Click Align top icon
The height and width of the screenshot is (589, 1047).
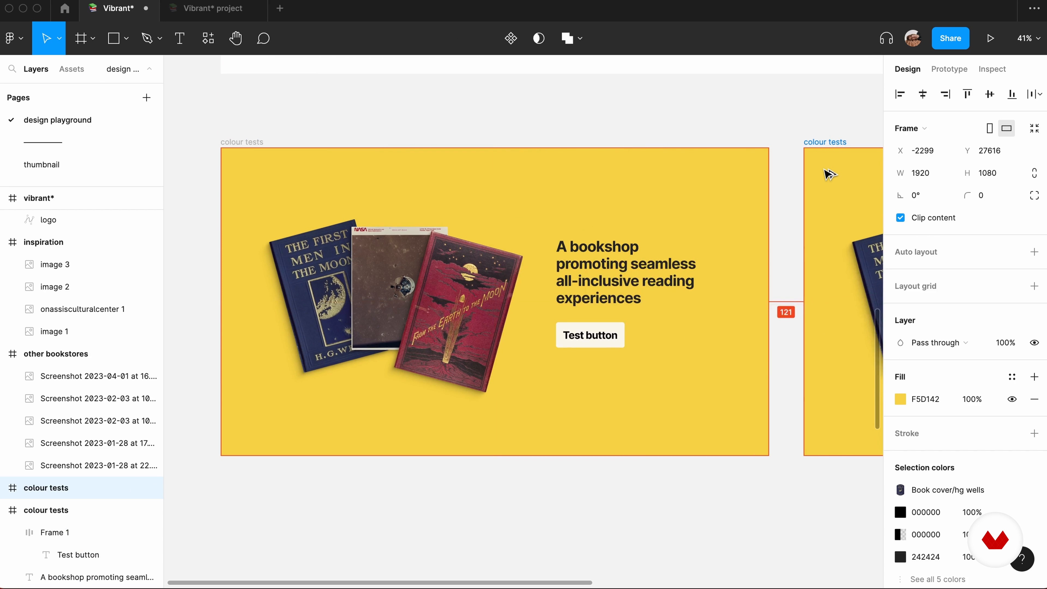click(967, 94)
